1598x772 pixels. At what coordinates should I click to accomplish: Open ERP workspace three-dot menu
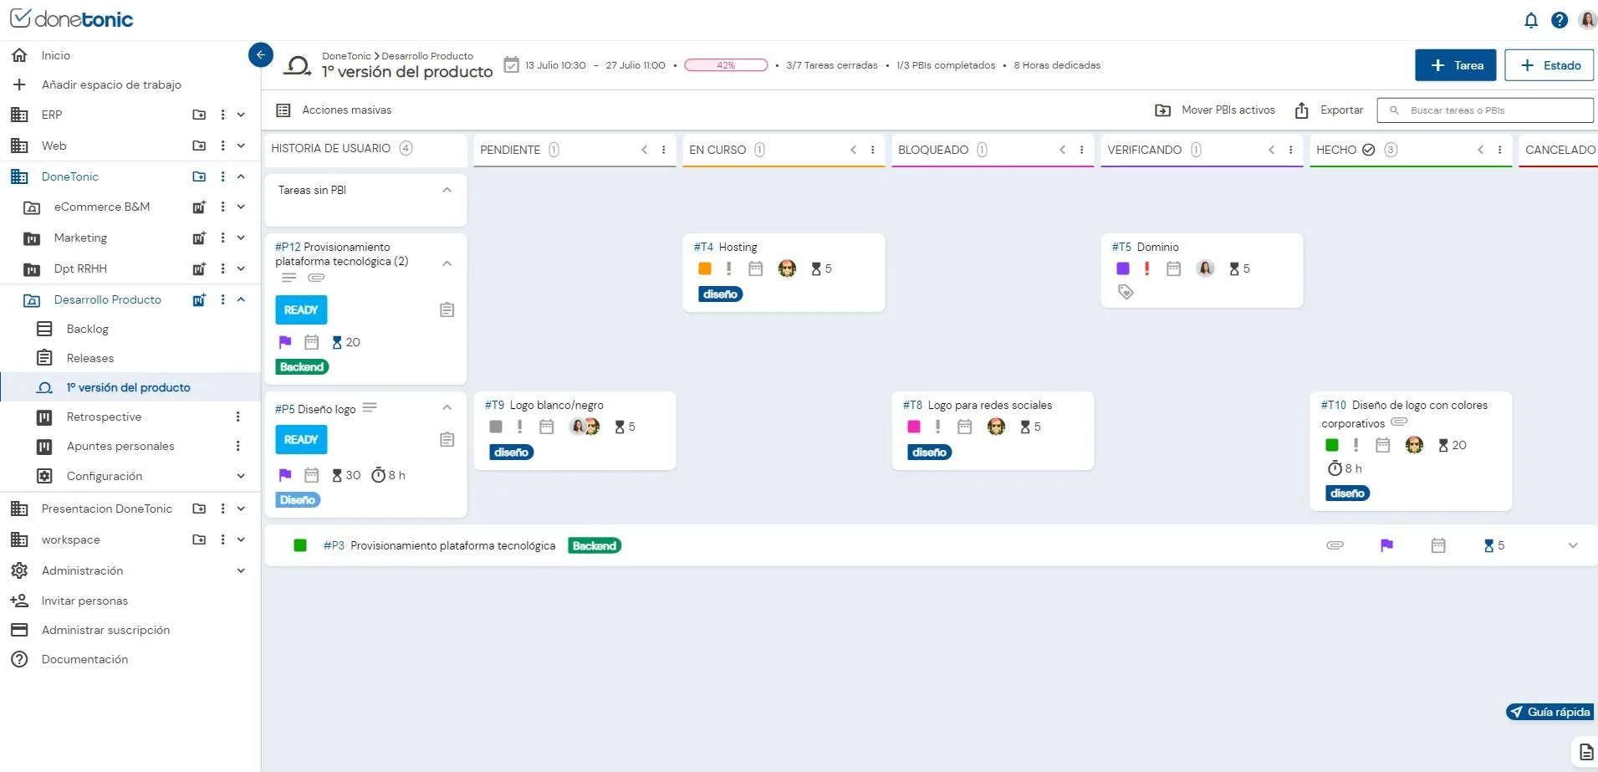pyautogui.click(x=222, y=115)
